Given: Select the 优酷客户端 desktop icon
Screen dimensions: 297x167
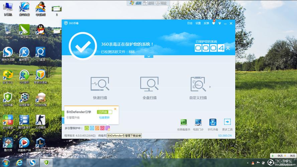Looking at the screenshot, I should point(24,145).
